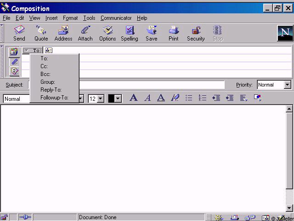Click the scrollbar down arrow
Image resolution: width=294 pixels, height=221 pixels.
tap(289, 208)
